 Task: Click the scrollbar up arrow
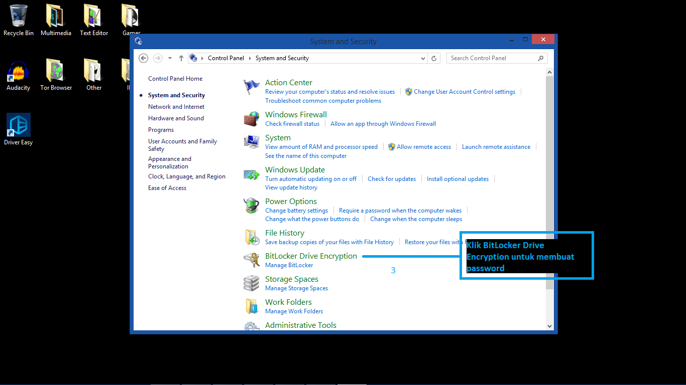[549, 72]
